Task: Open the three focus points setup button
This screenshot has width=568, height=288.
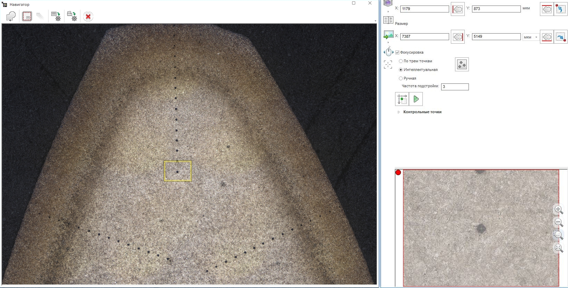Action: pyautogui.click(x=462, y=64)
